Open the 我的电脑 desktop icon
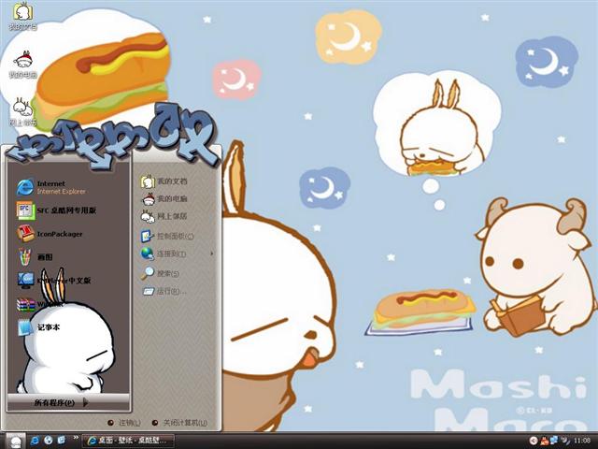The width and height of the screenshot is (598, 449). point(23,65)
